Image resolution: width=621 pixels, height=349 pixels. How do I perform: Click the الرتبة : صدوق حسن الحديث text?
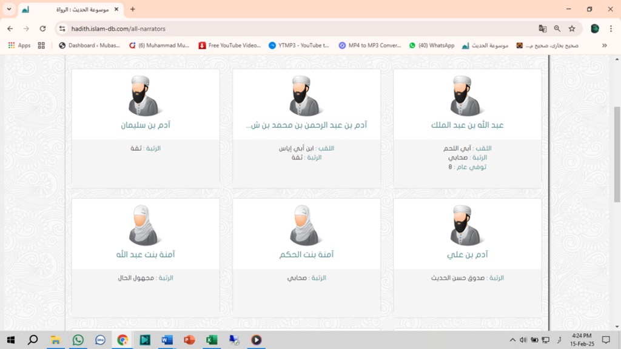[468, 278]
